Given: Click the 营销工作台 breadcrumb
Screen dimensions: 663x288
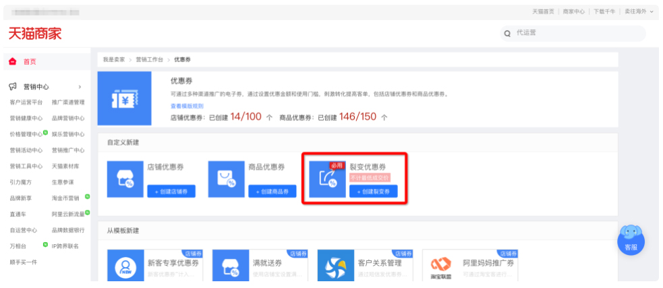Looking at the screenshot, I should coord(149,59).
